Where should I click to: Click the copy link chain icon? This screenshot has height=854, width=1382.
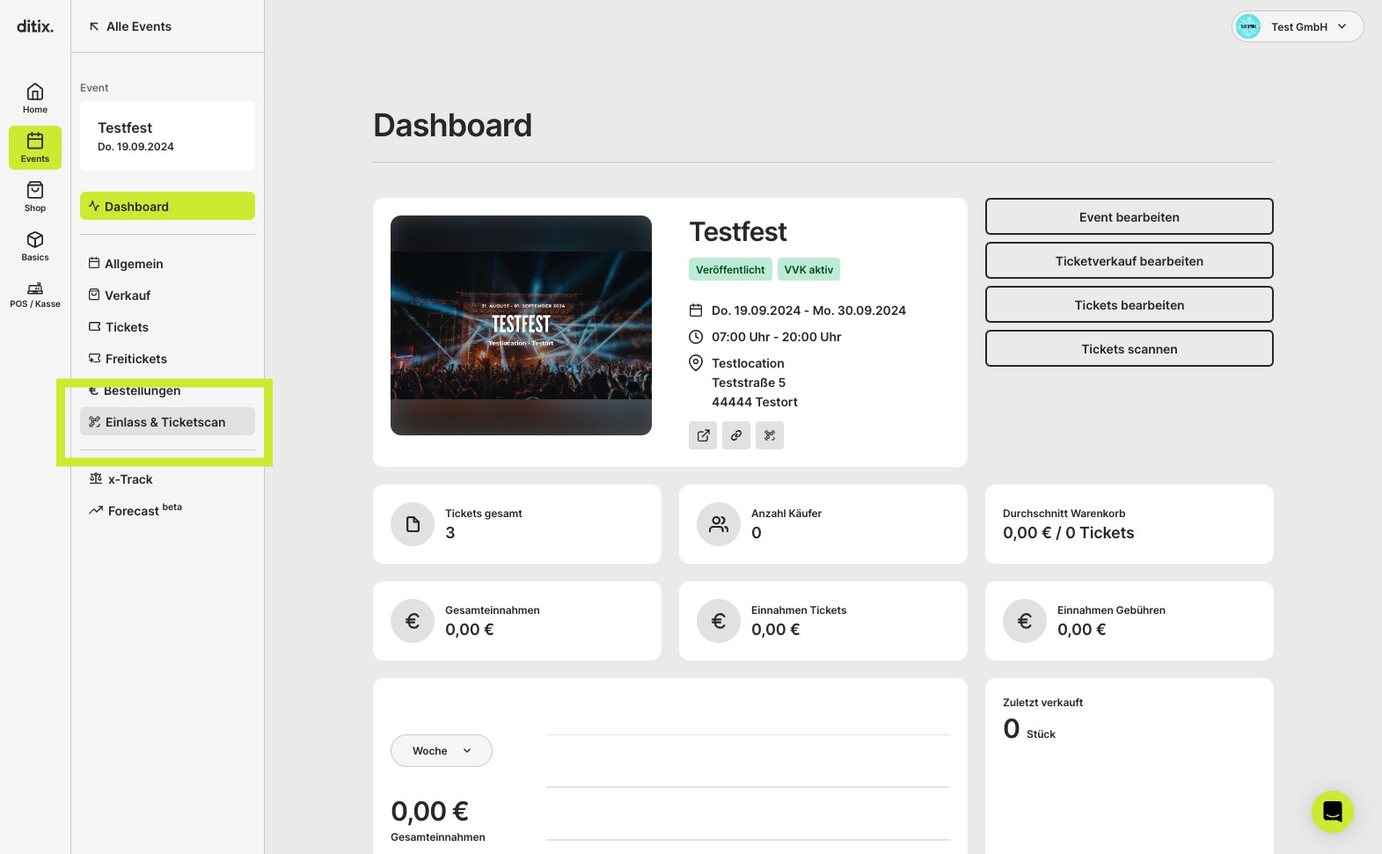736,435
